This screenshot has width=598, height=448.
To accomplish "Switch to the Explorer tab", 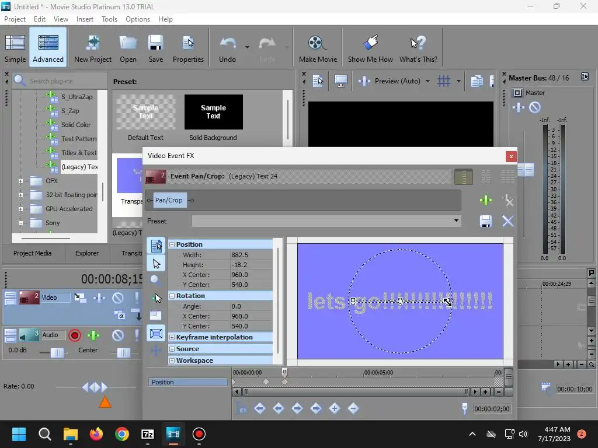I will [87, 253].
